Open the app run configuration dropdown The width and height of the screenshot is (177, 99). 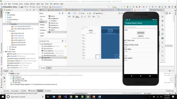[x=115, y=7]
